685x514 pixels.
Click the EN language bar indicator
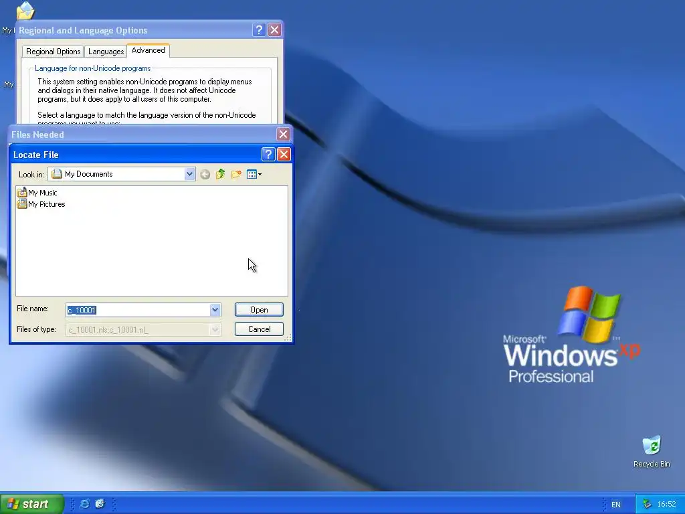pos(616,505)
